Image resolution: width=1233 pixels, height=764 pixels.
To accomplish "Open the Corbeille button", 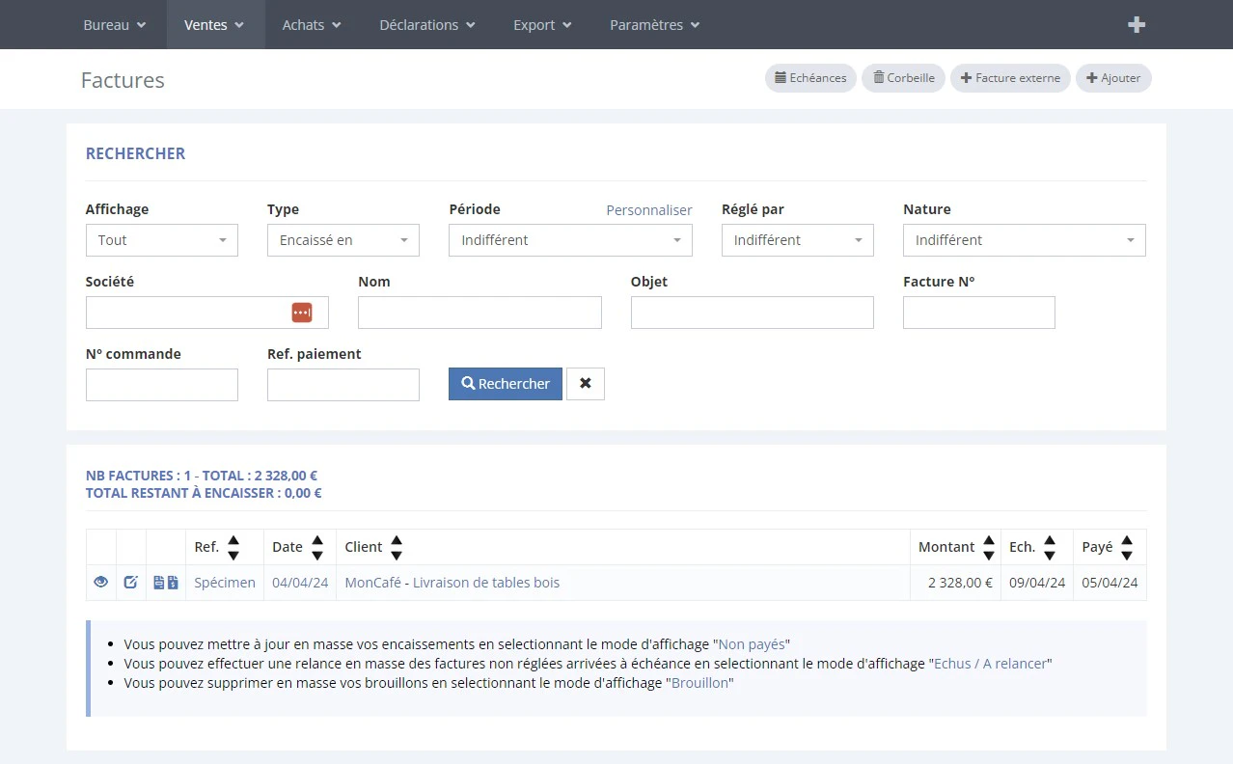I will (x=904, y=78).
